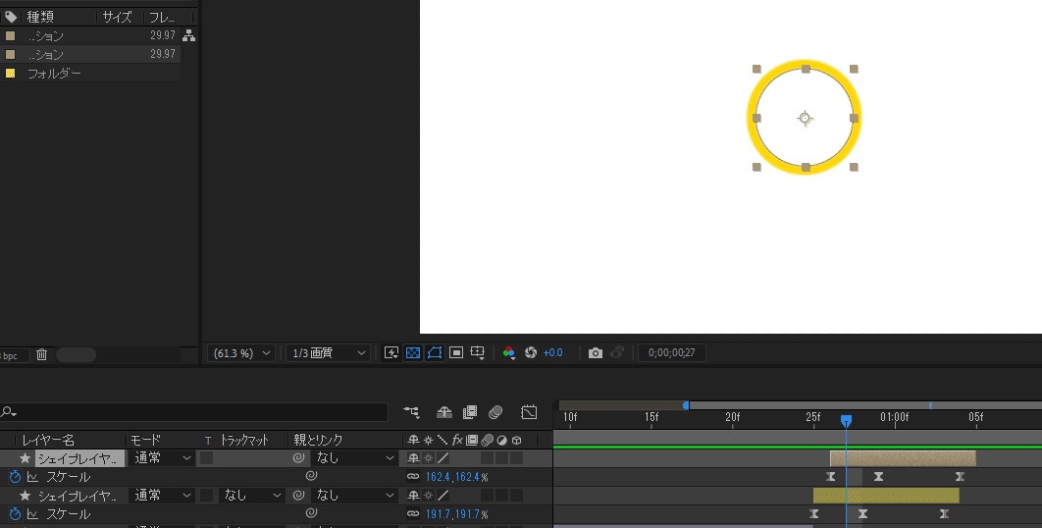The height and width of the screenshot is (528, 1042).
Task: Click the トラックマット column header
Action: pos(244,441)
